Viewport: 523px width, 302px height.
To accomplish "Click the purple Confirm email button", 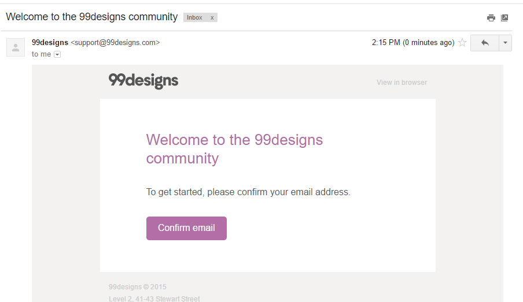I will click(186, 228).
